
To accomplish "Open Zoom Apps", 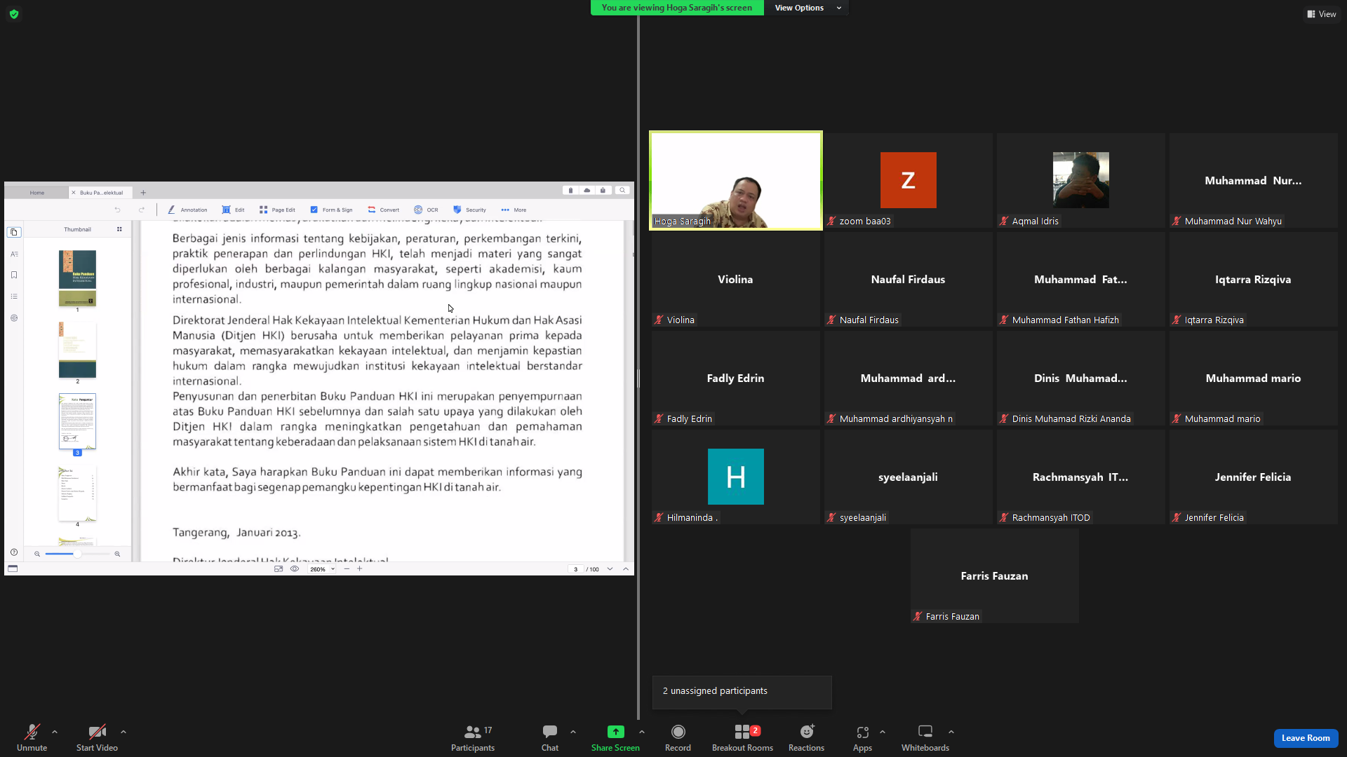I will (862, 737).
